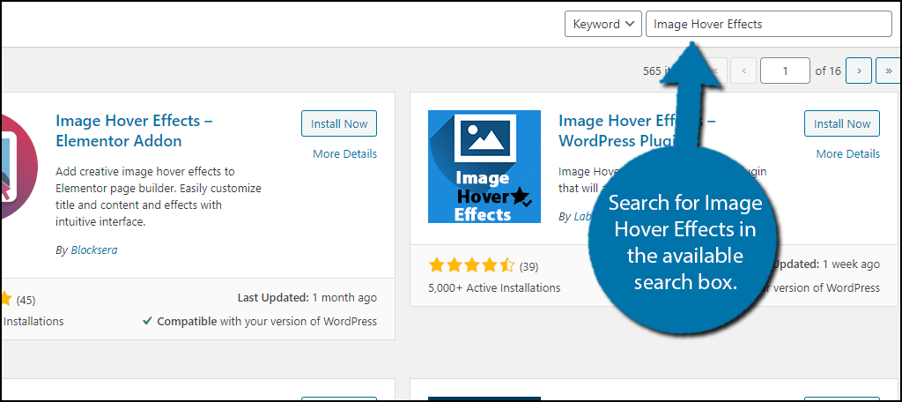Click the 5,000+ Active Installations text
The width and height of the screenshot is (902, 402).
494,287
